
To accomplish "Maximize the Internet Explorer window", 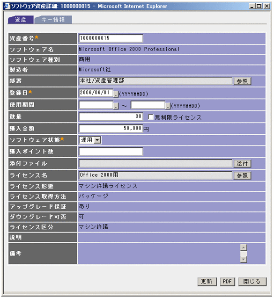I will (x=259, y=6).
